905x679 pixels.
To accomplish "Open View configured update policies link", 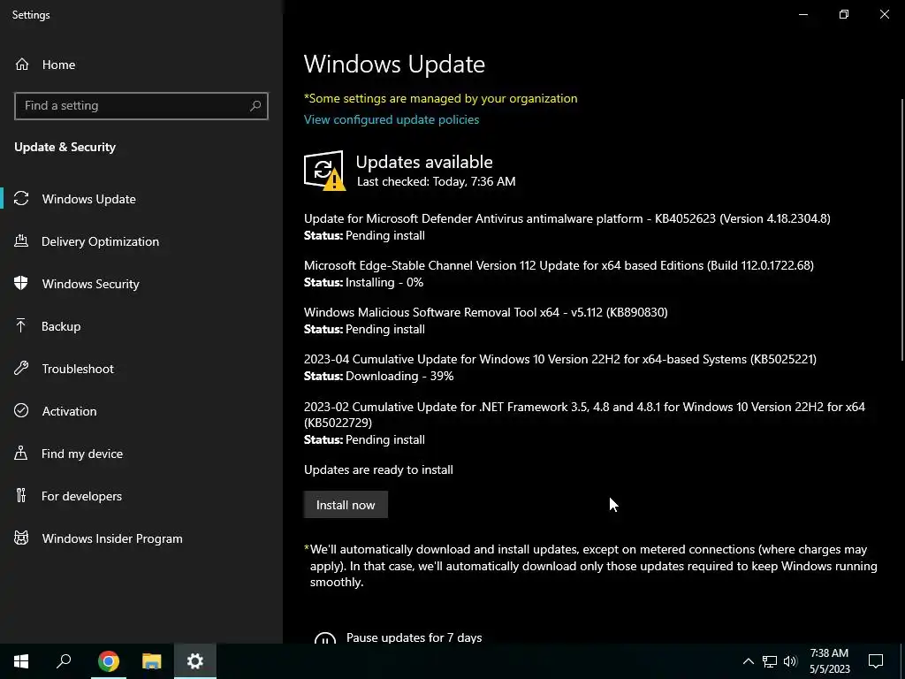I will click(x=392, y=119).
